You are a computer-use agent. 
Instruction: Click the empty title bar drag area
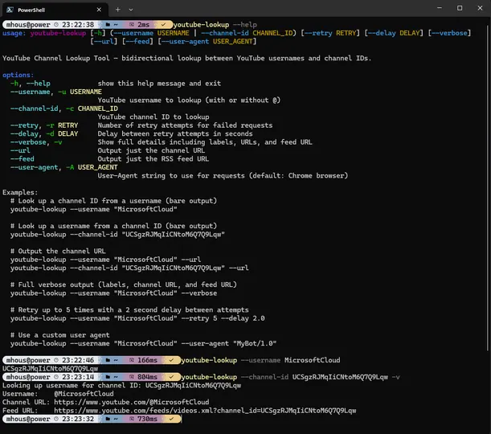281,8
